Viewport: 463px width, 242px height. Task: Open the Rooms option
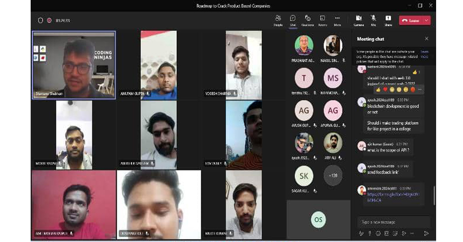pyautogui.click(x=323, y=20)
